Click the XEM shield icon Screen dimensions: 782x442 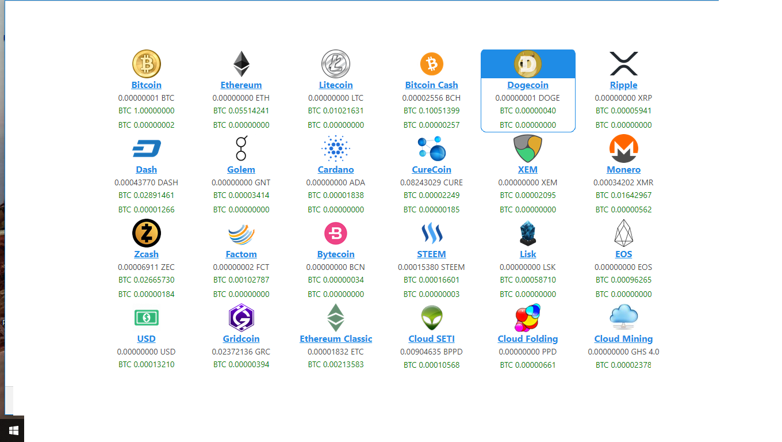click(528, 148)
